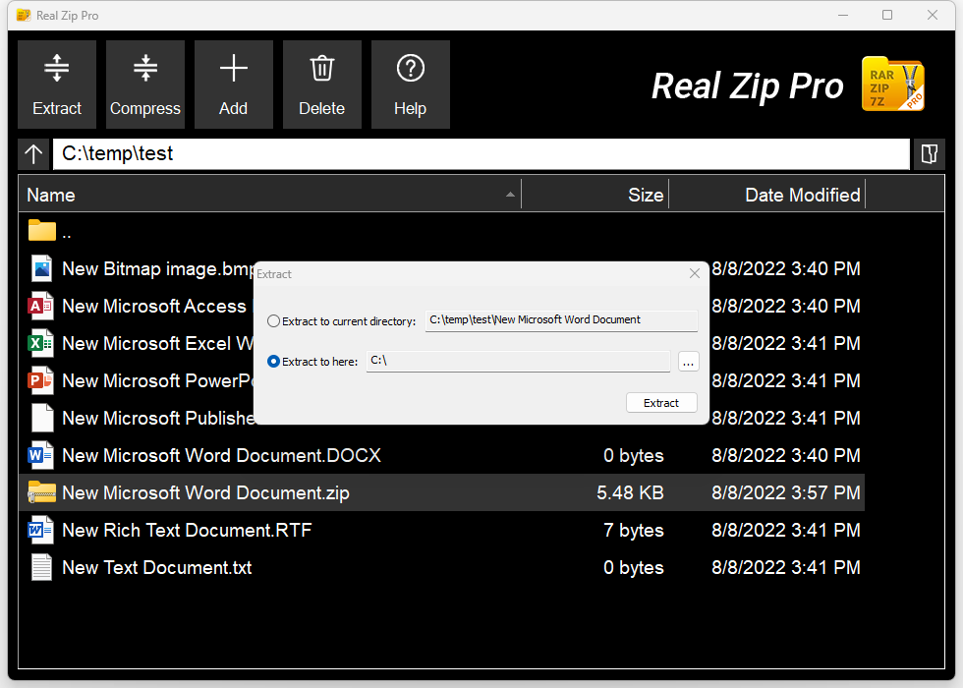Sort by Size column header
Screen dimensions: 963x688
(x=595, y=195)
